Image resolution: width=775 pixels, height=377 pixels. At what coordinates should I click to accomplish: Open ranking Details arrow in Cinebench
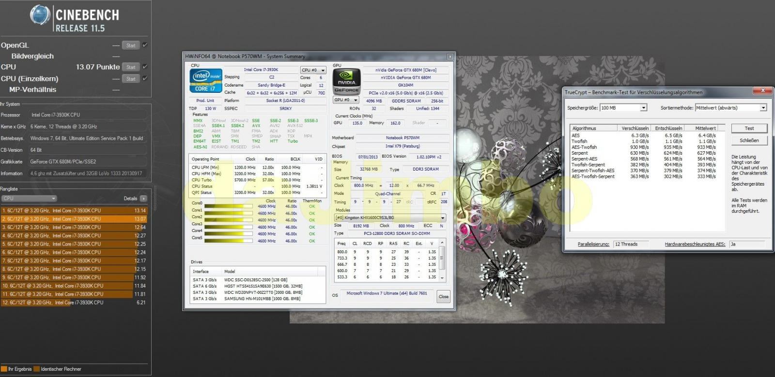pyautogui.click(x=143, y=199)
